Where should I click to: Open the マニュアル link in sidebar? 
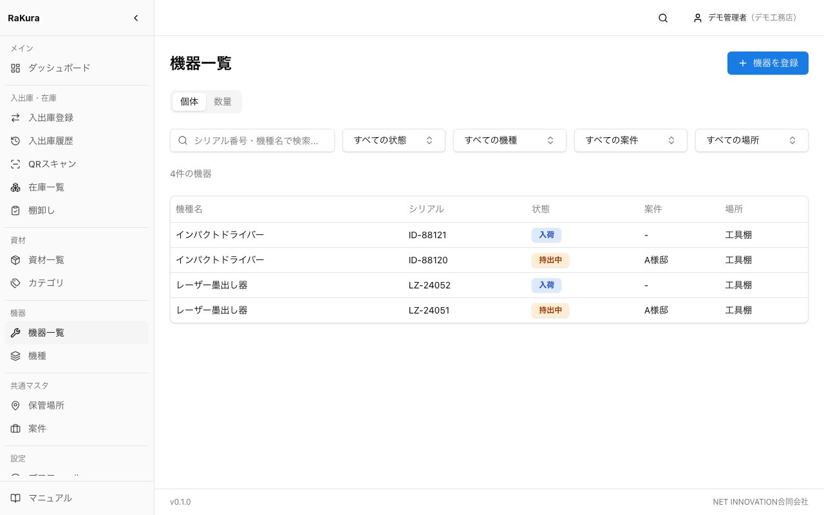tap(77, 498)
